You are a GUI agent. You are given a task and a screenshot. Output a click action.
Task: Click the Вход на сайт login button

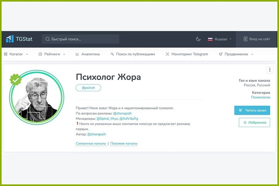coord(257,39)
